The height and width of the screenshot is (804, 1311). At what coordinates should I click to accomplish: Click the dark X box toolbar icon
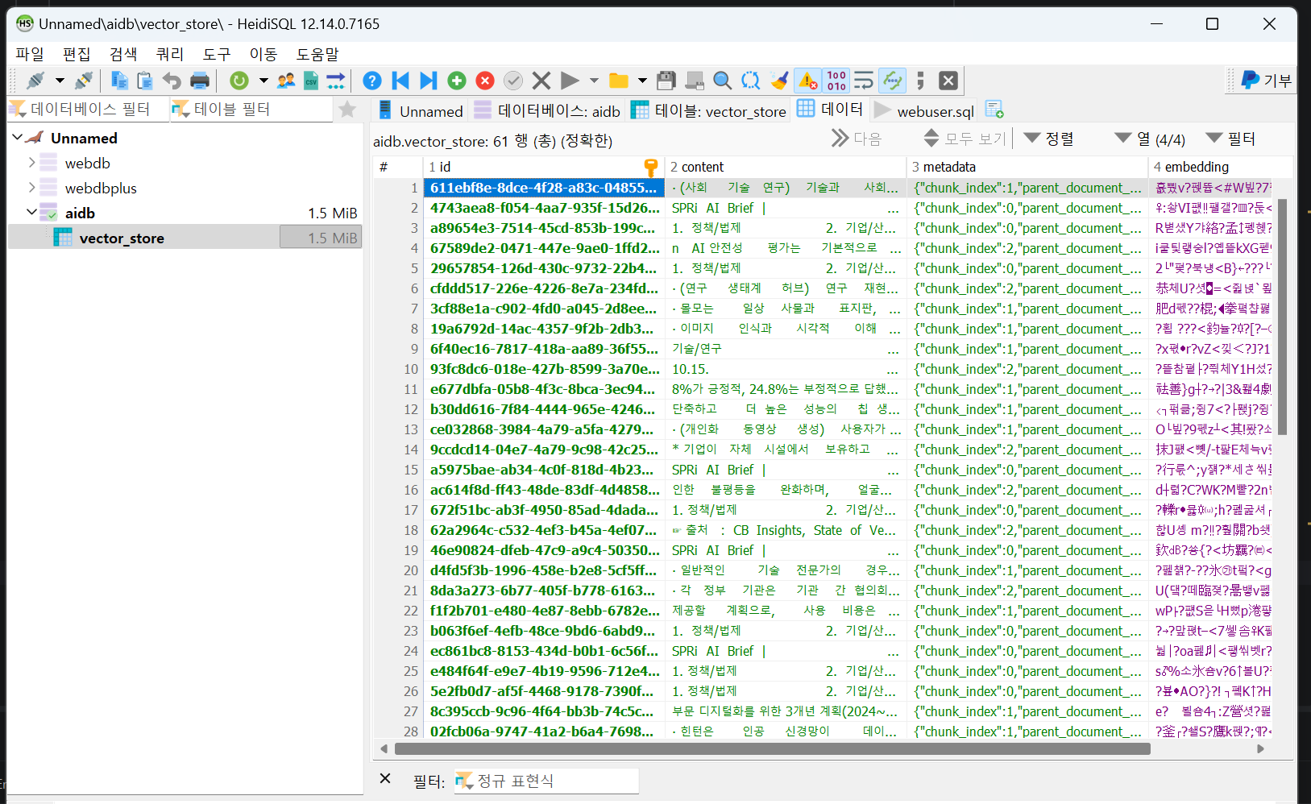pos(948,81)
